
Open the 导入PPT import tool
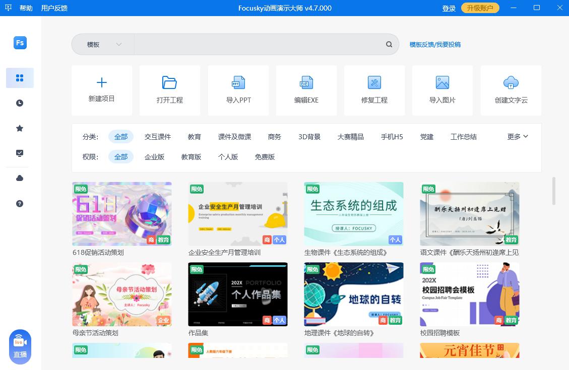(238, 90)
